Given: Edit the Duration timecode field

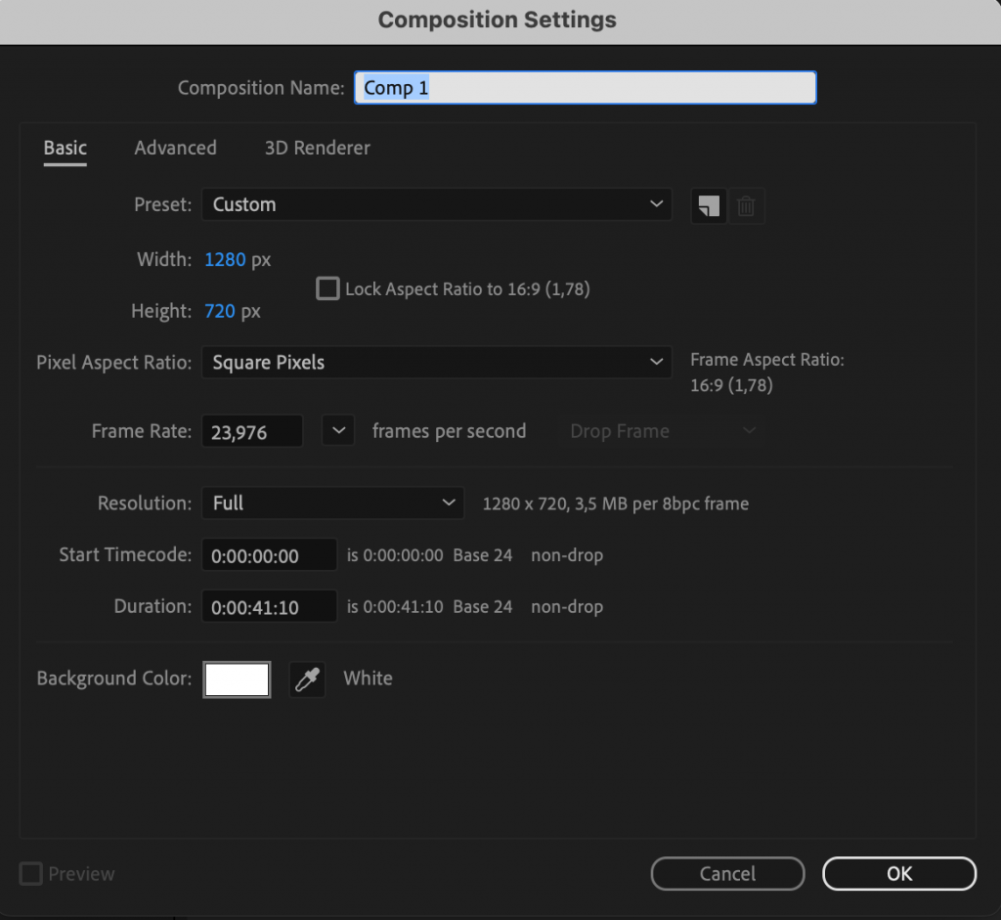Looking at the screenshot, I should click(269, 606).
